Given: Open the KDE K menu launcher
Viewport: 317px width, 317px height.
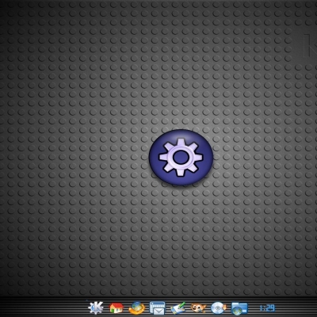Looking at the screenshot, I should pos(96,307).
